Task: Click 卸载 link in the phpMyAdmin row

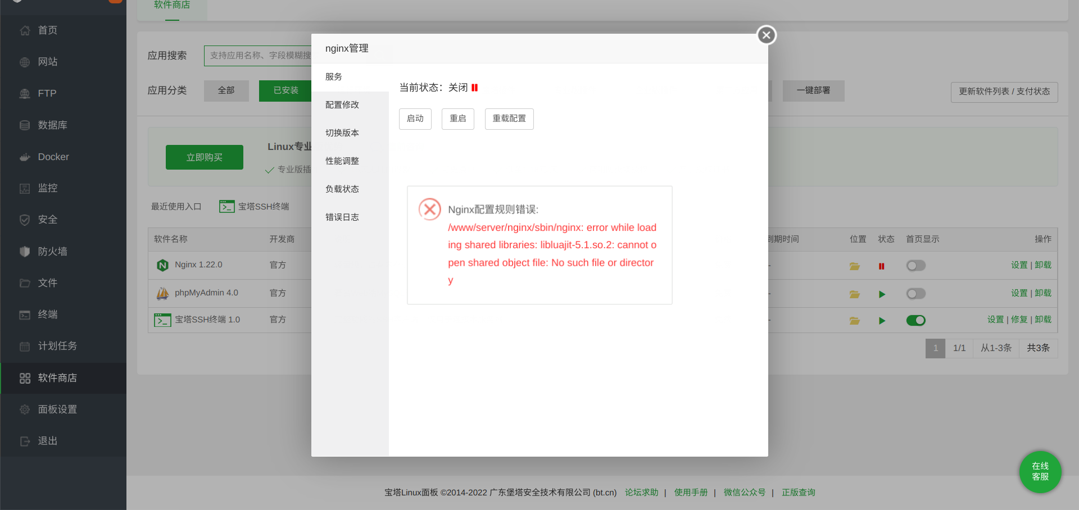Action: [x=1043, y=293]
